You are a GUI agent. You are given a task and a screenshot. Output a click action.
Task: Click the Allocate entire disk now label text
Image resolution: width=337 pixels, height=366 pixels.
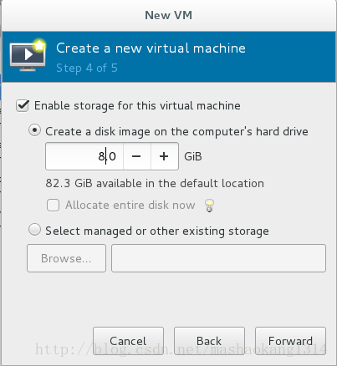tap(130, 206)
